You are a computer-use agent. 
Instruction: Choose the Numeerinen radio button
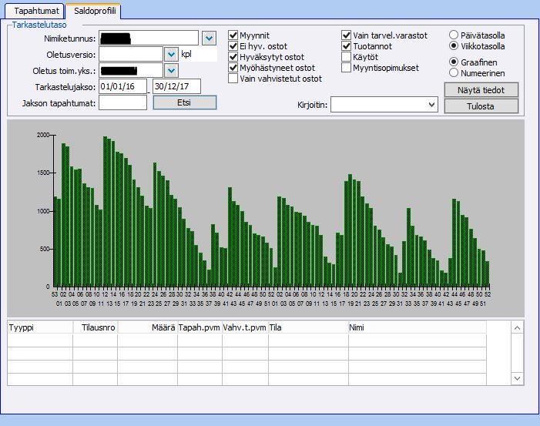454,73
